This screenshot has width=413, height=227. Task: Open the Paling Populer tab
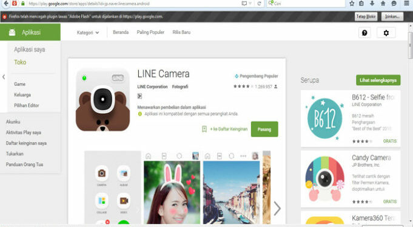150,32
